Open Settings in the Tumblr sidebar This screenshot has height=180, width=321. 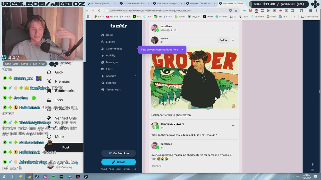pos(109,83)
